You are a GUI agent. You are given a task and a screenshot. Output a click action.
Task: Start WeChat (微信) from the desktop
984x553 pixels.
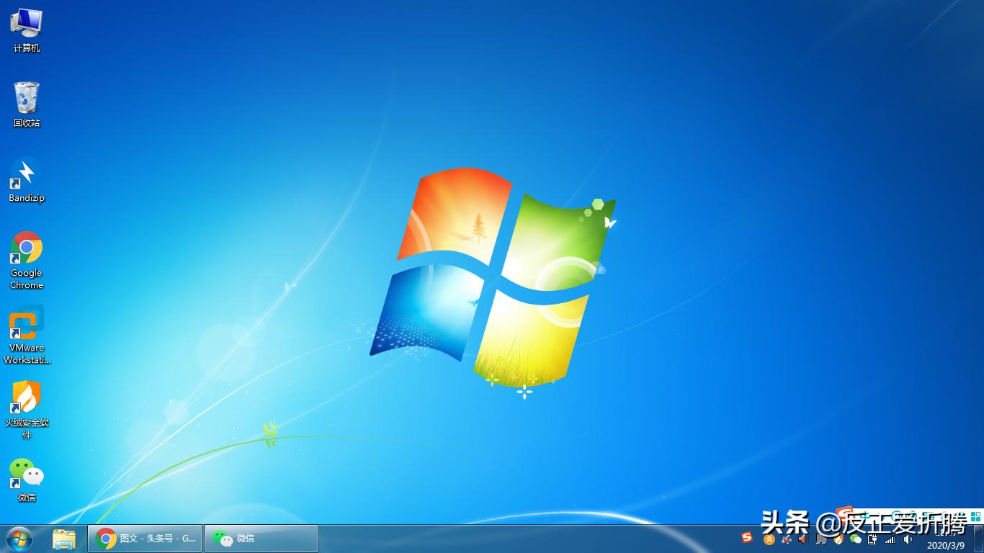pos(26,475)
